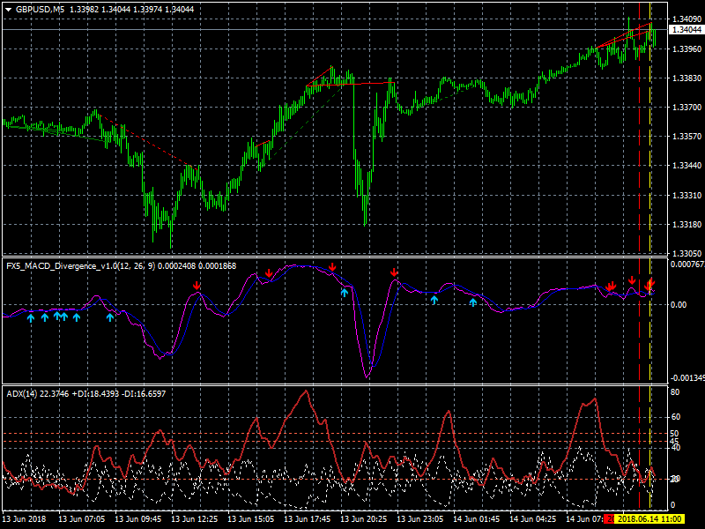
Task: Click the yellow 2018.06.14 11:00 time label
Action: point(649,518)
